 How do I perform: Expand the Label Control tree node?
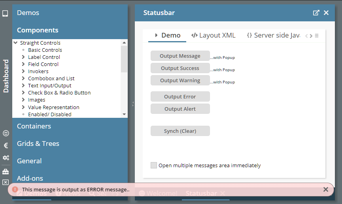coord(23,57)
